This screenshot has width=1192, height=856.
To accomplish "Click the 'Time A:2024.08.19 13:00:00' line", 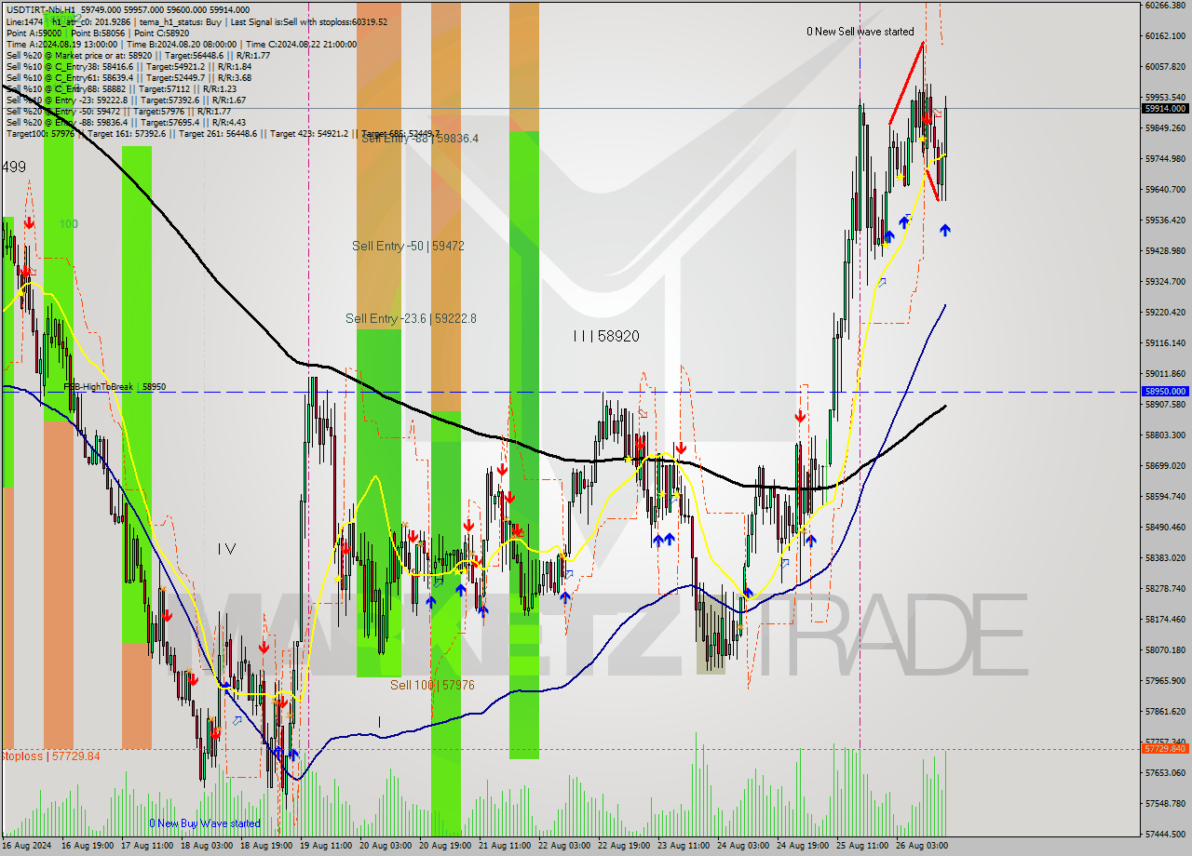I will click(x=182, y=44).
